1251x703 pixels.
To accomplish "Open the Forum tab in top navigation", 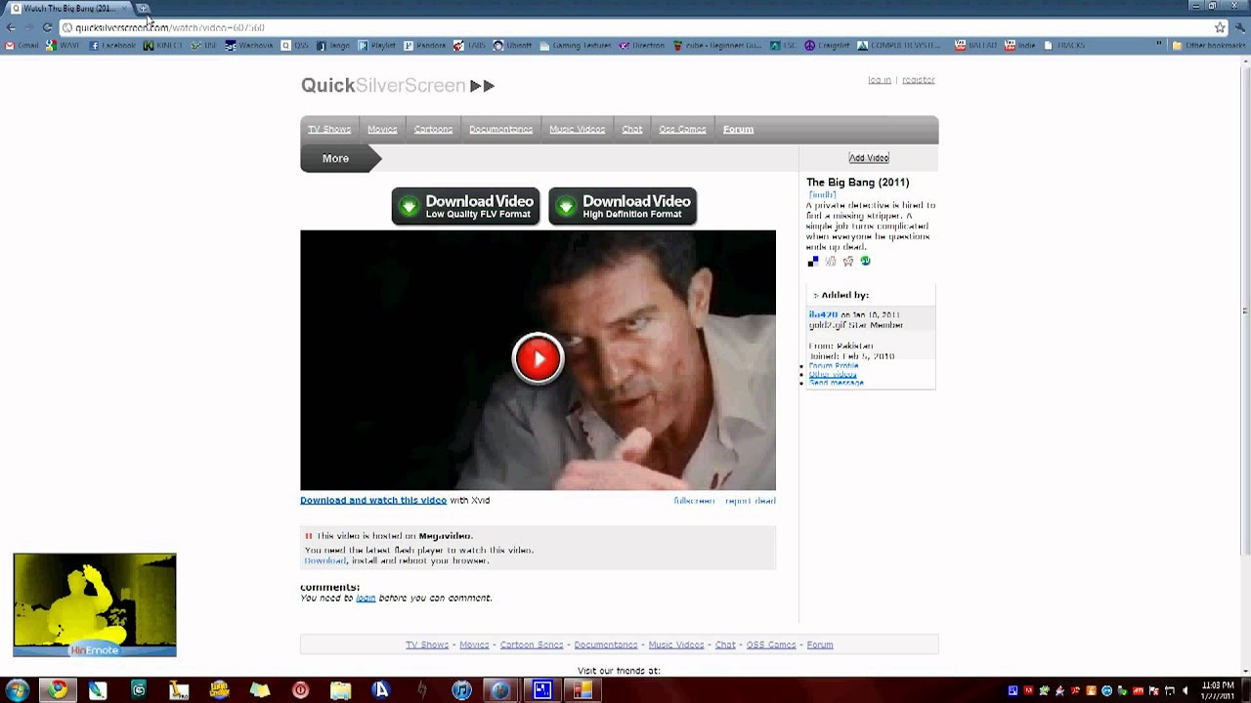I will click(x=738, y=129).
